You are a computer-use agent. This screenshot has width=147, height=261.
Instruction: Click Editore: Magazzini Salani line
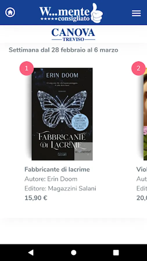[x=60, y=188]
